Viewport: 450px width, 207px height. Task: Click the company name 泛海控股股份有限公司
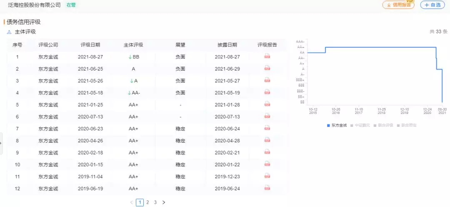pos(35,5)
